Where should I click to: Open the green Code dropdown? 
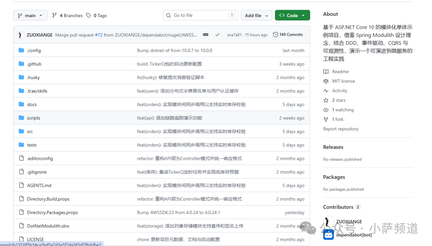point(292,16)
